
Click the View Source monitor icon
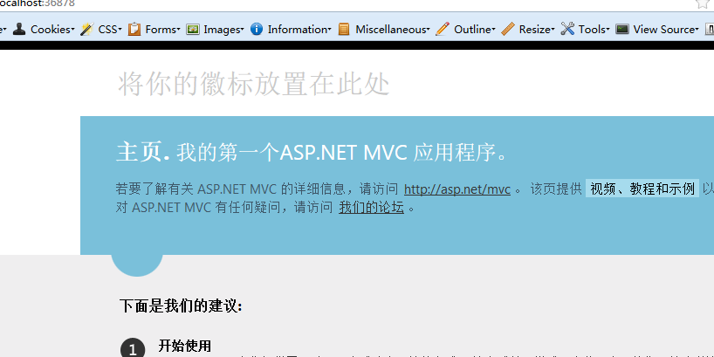622,29
